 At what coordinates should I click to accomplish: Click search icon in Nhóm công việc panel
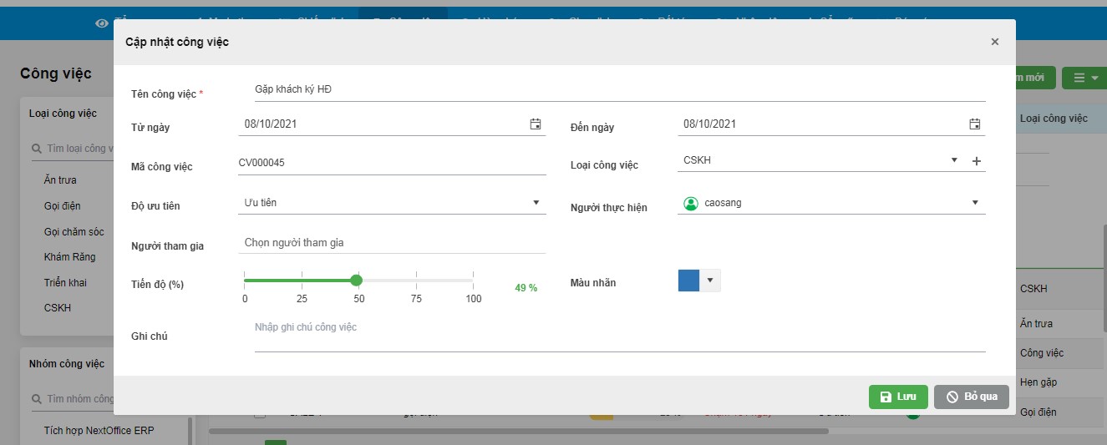(x=37, y=400)
